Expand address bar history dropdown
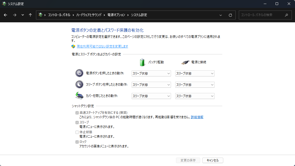 (x=221, y=15)
